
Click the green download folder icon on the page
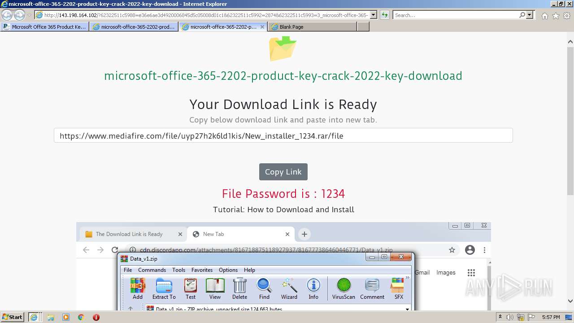(x=283, y=48)
